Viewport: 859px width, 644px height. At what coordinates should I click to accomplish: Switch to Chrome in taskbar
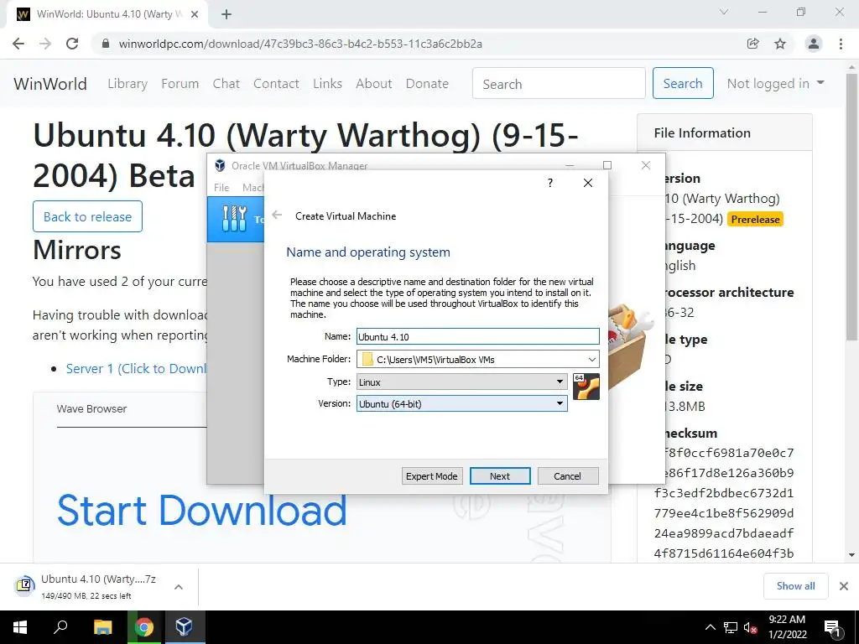[x=144, y=627]
